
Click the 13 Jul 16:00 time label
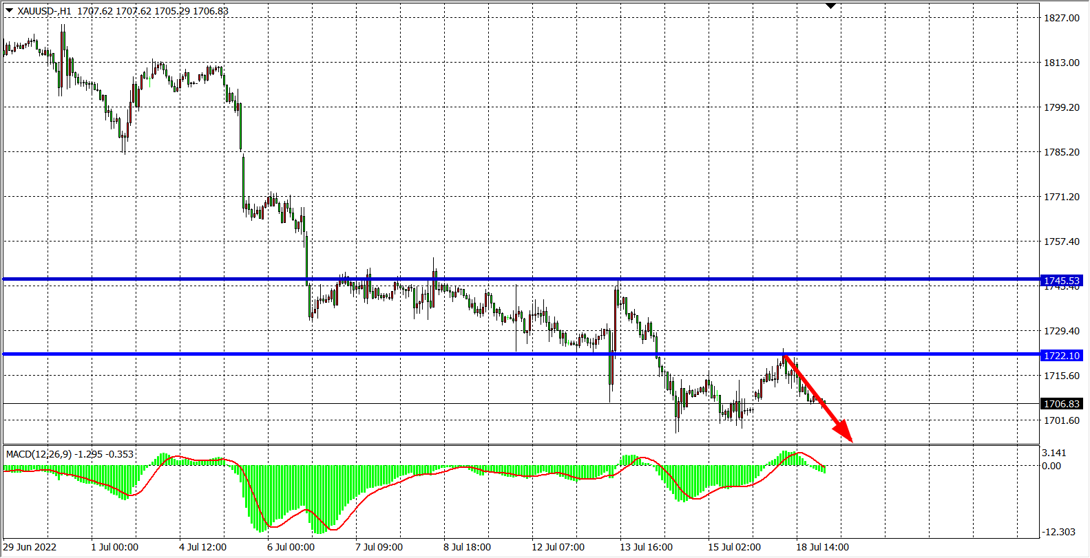(x=646, y=547)
